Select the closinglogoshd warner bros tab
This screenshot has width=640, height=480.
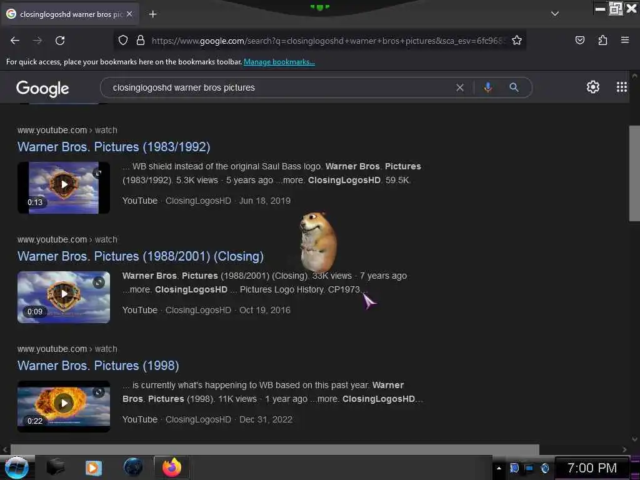(70, 14)
